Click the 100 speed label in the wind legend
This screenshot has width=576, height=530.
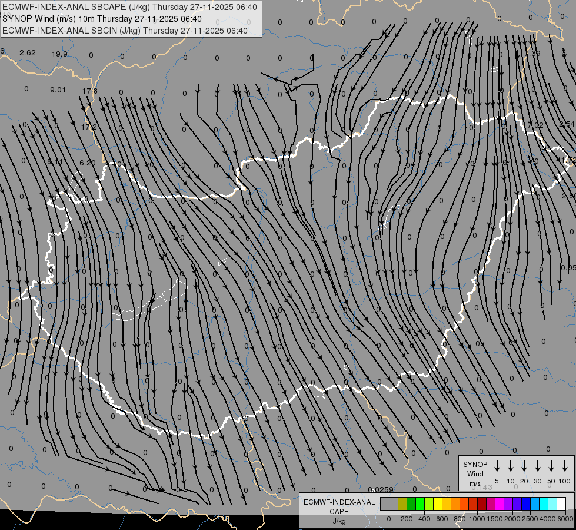click(565, 481)
